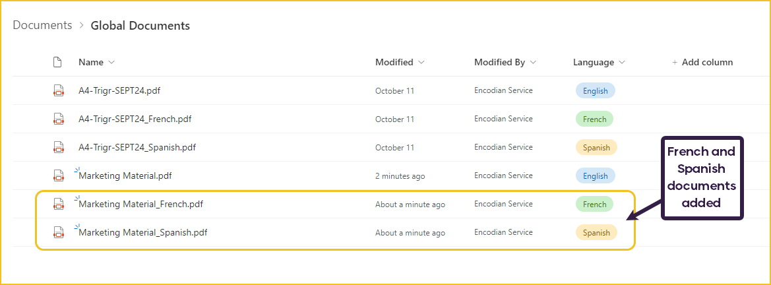Click the PDF icon beside A4-Trigr-SEPT24_French.pdf
Viewport: 771px width, 285px height.
(59, 119)
